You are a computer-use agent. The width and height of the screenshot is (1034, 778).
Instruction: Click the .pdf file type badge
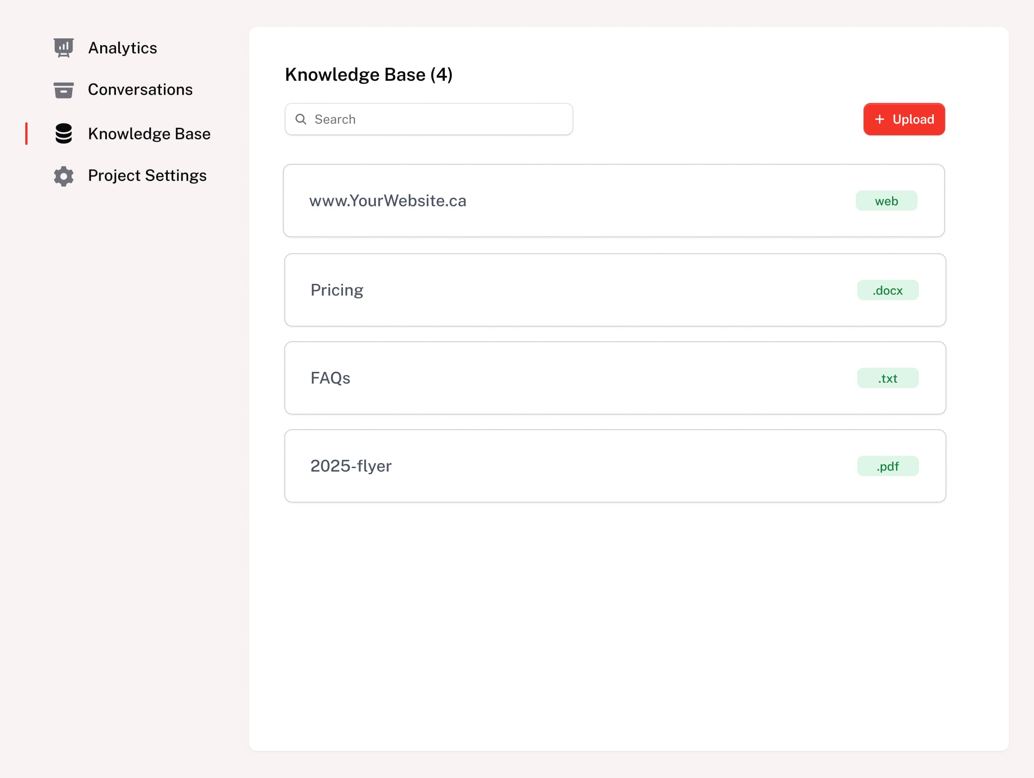887,466
